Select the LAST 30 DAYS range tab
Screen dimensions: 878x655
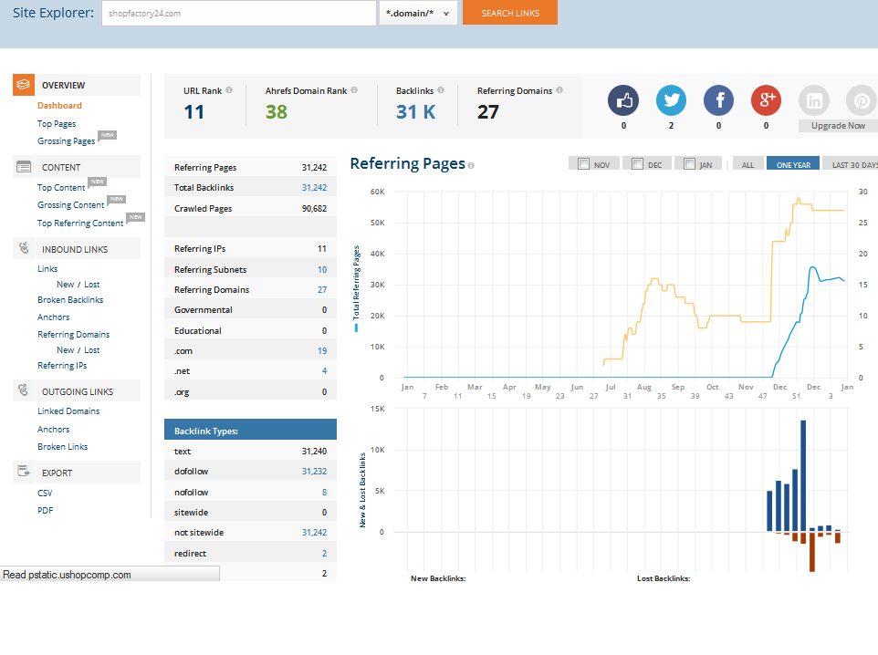[x=852, y=163]
